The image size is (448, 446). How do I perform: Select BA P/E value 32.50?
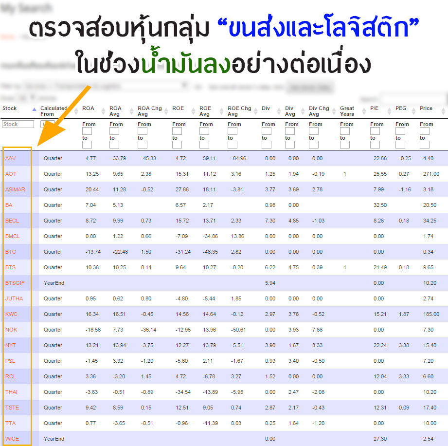click(380, 205)
